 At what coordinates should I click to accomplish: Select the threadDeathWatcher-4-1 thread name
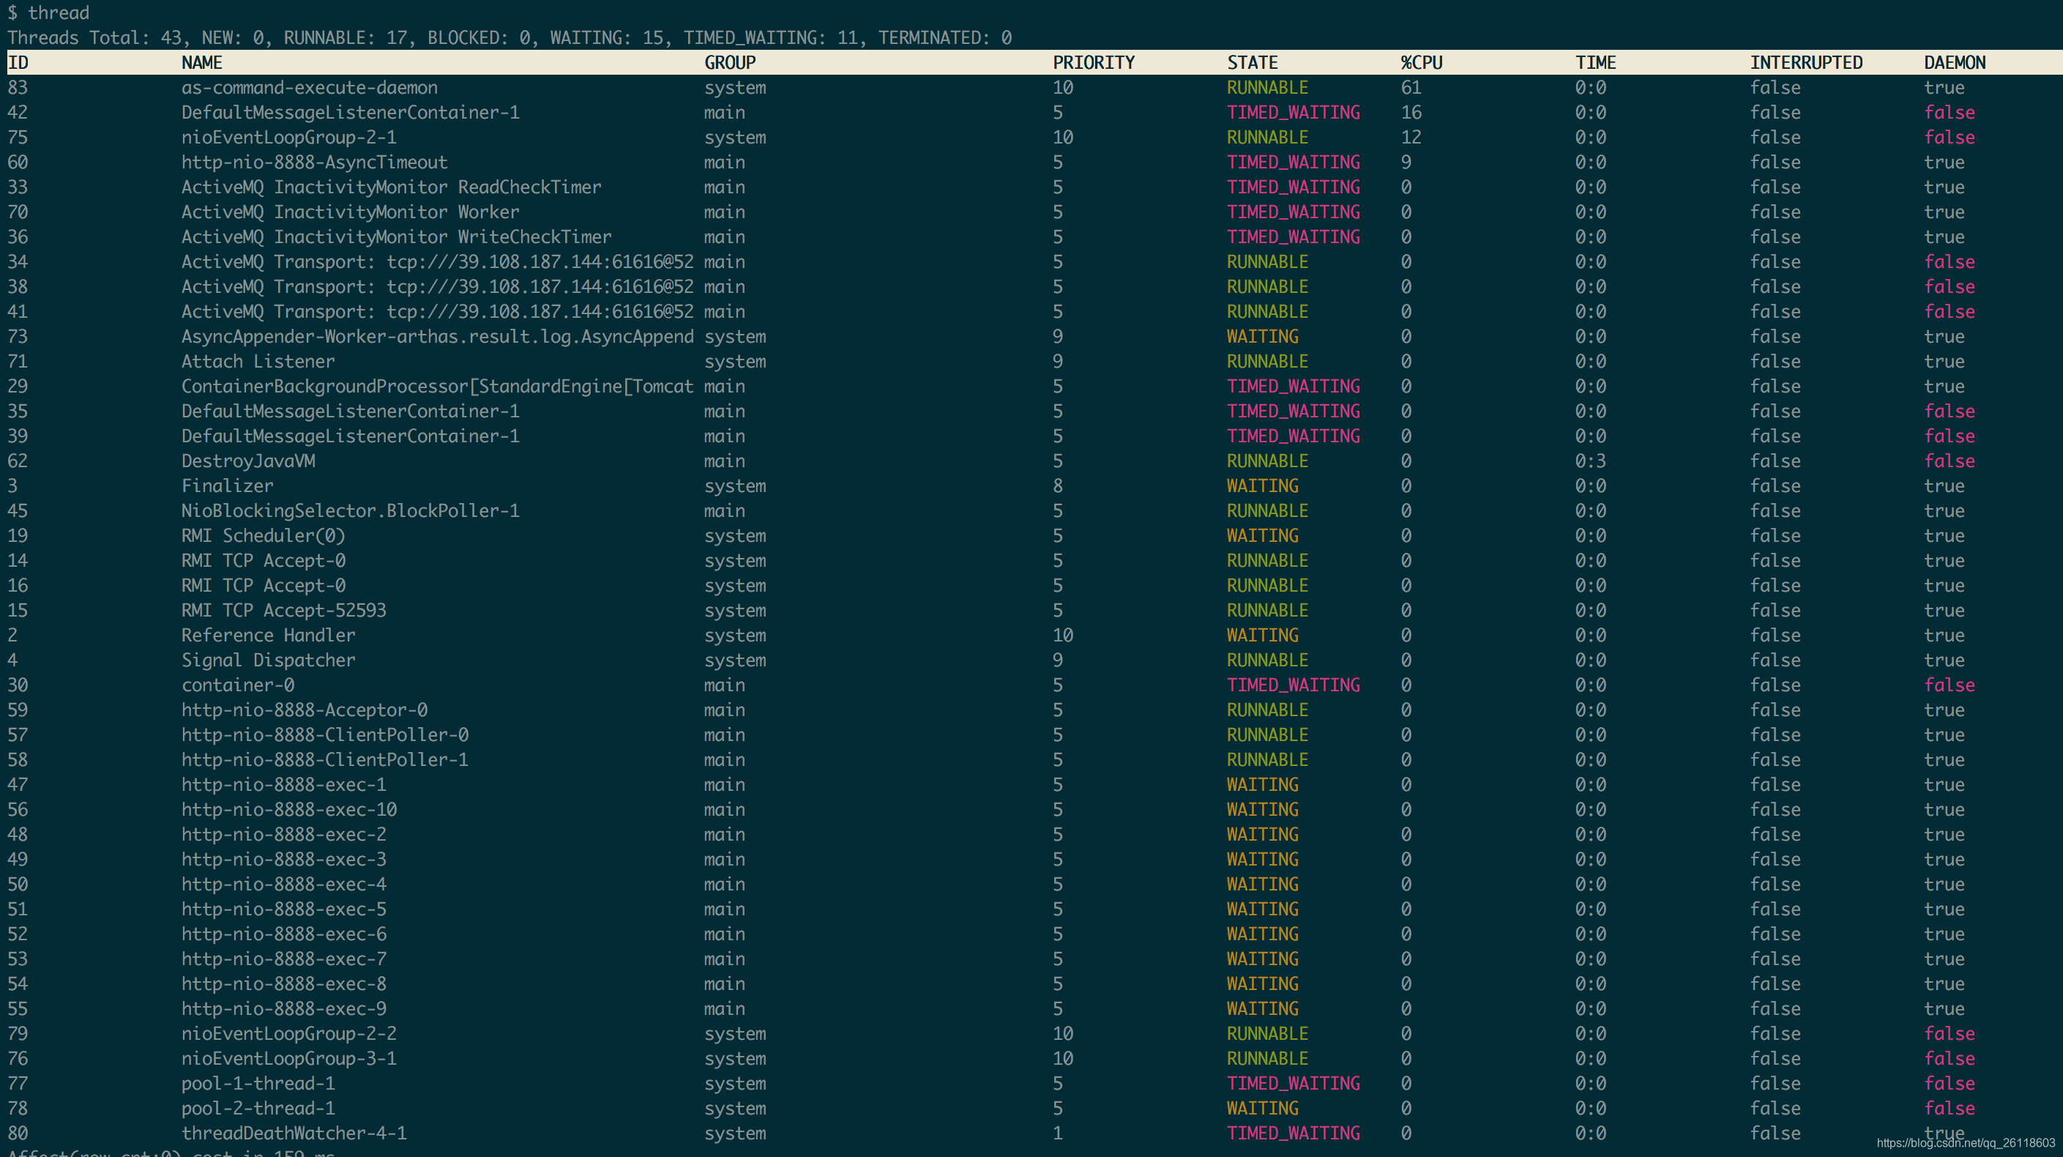pos(294,1132)
